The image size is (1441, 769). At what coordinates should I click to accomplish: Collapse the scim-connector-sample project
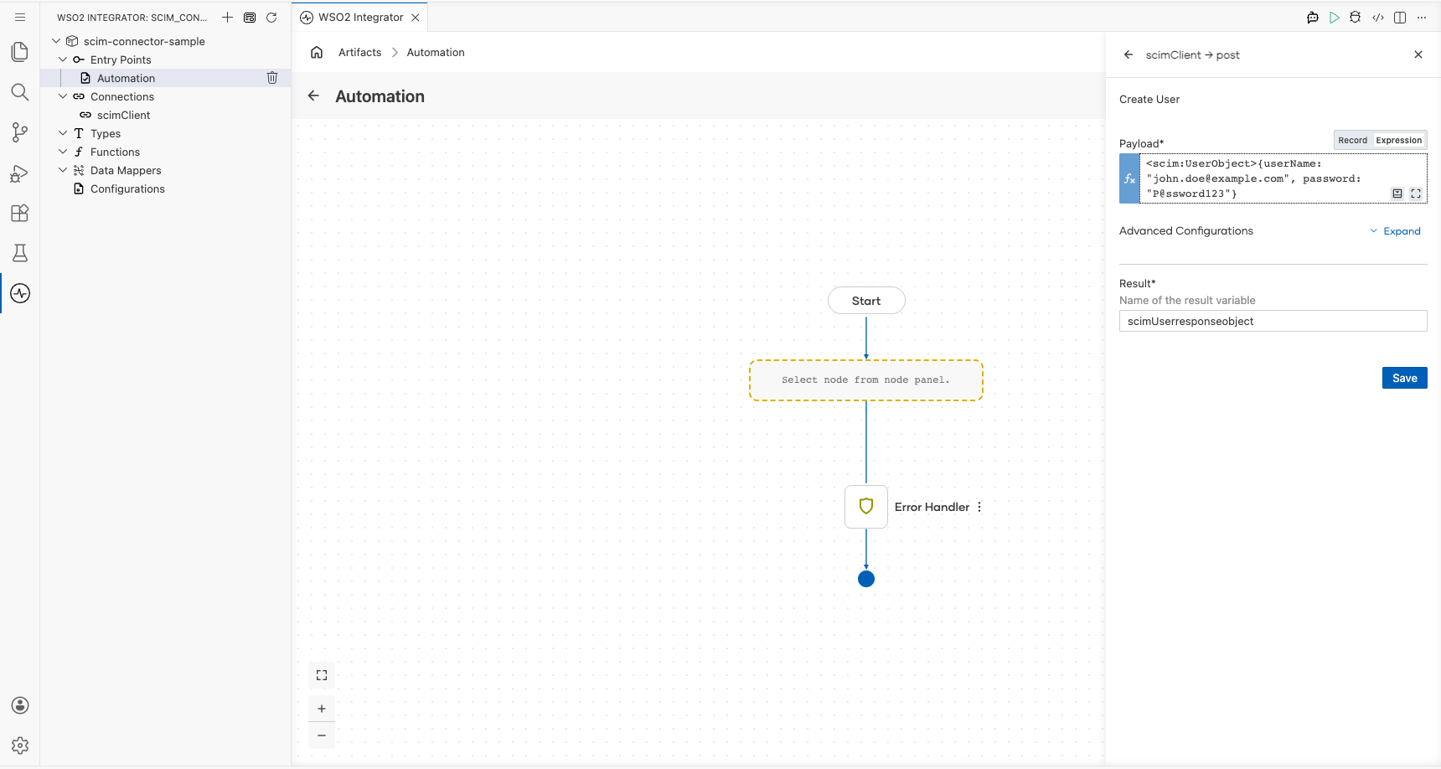click(x=56, y=41)
